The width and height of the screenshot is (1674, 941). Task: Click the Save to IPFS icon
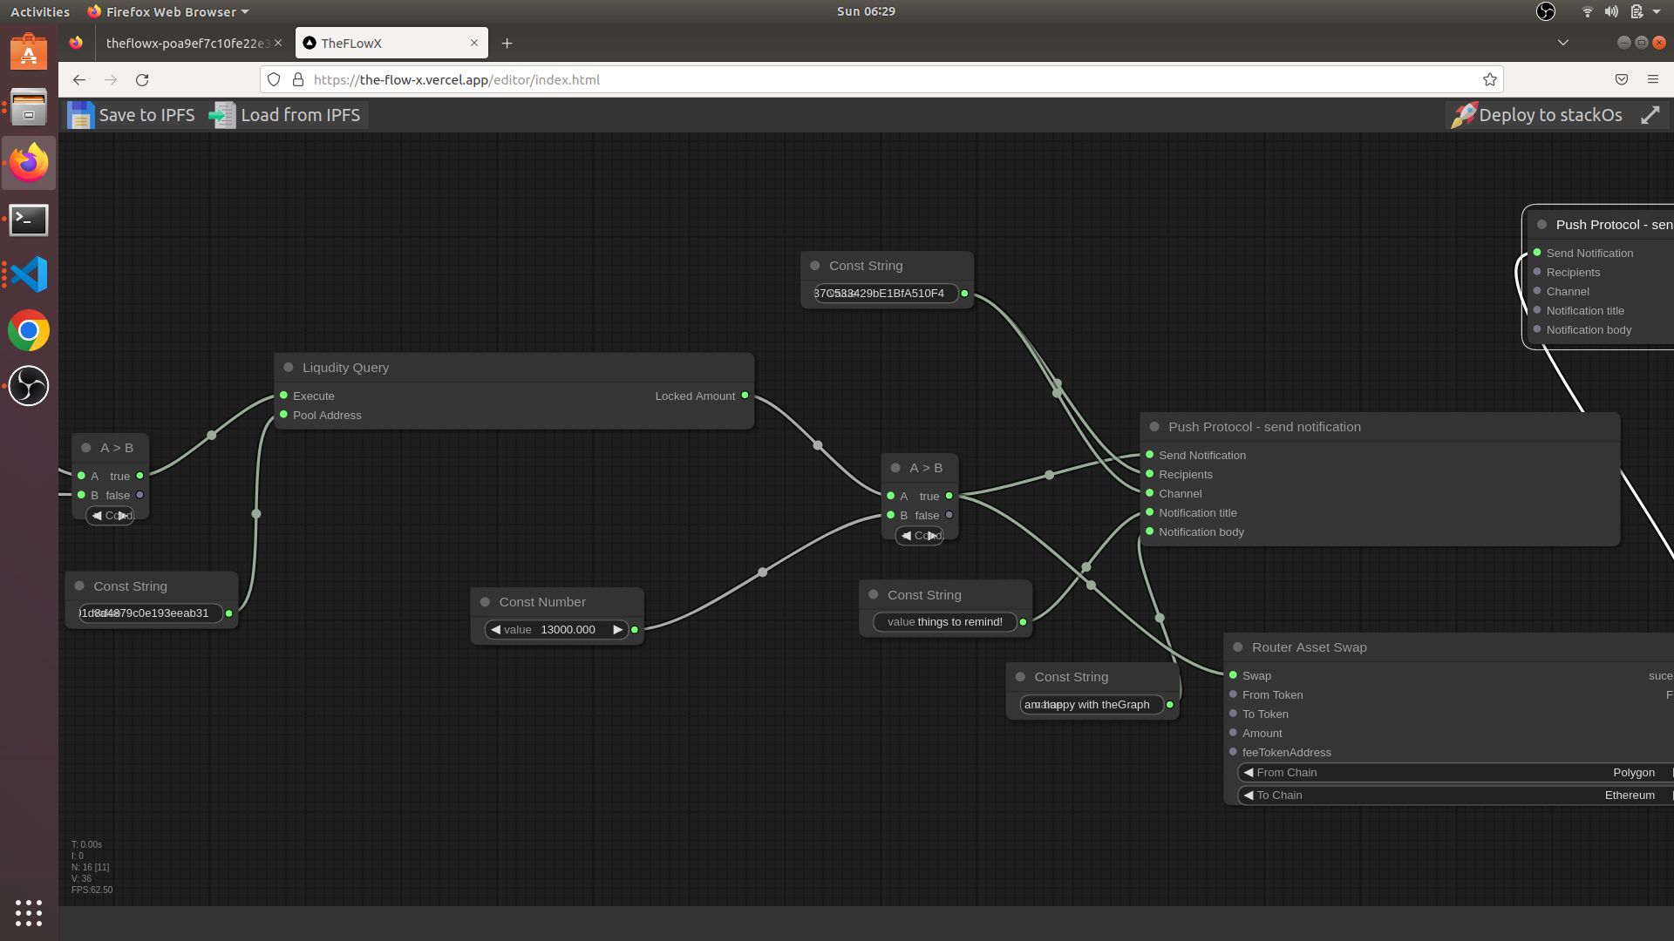click(78, 114)
